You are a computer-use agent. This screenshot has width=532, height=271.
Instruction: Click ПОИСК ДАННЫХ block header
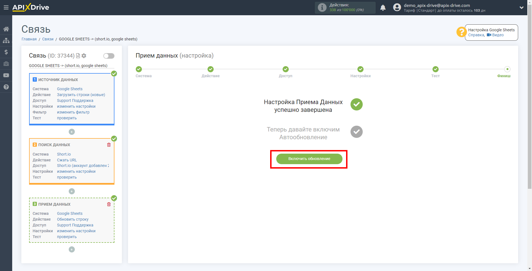click(54, 145)
